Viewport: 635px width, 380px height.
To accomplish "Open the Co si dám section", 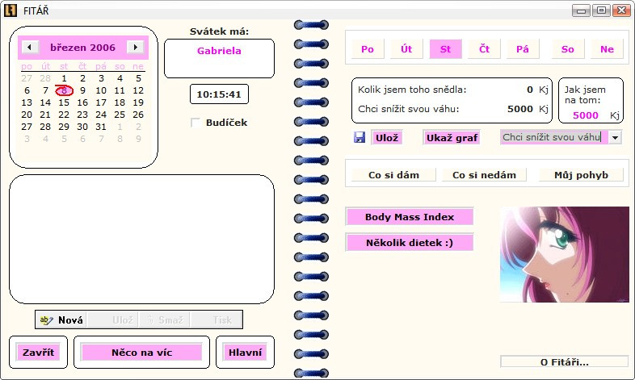I will [393, 175].
